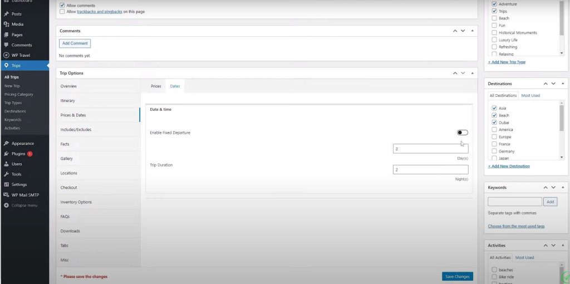Click Add New Trip Type link
Screen dimensions: 570x284
(x=507, y=62)
